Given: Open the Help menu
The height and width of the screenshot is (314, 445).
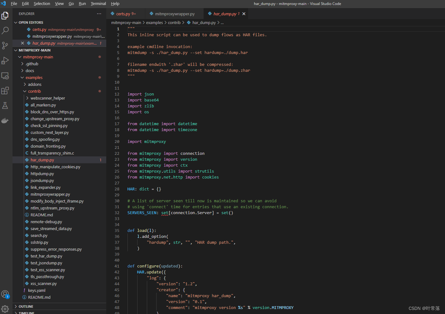Looking at the screenshot, I should [x=115, y=3].
